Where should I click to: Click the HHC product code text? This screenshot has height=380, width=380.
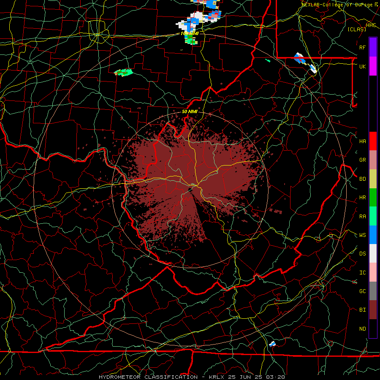pyautogui.click(x=371, y=25)
